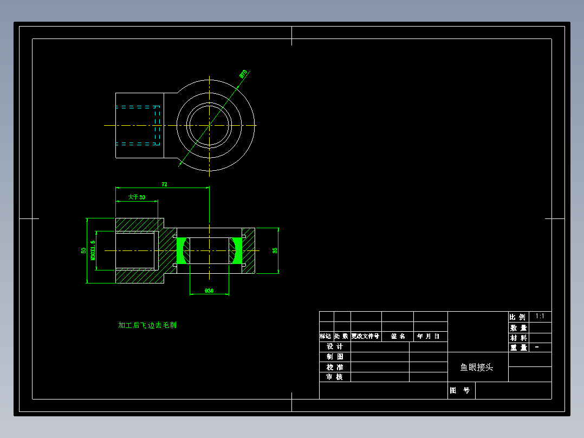The height and width of the screenshot is (438, 584).
Task: Click the '图号' label in title block
Action: 459,390
